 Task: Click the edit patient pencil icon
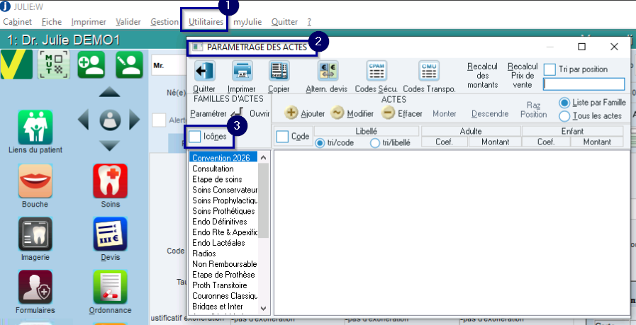(129, 65)
